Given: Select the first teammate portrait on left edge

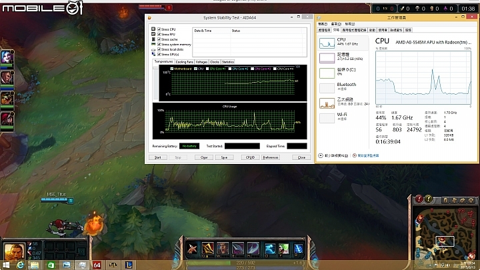Looking at the screenshot, I should coord(6,57).
